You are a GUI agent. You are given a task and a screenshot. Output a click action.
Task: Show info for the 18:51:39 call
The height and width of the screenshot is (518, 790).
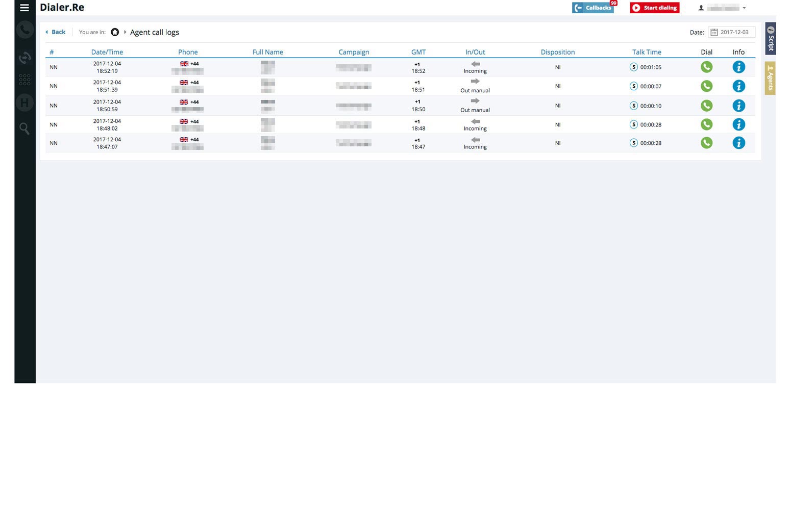[738, 86]
